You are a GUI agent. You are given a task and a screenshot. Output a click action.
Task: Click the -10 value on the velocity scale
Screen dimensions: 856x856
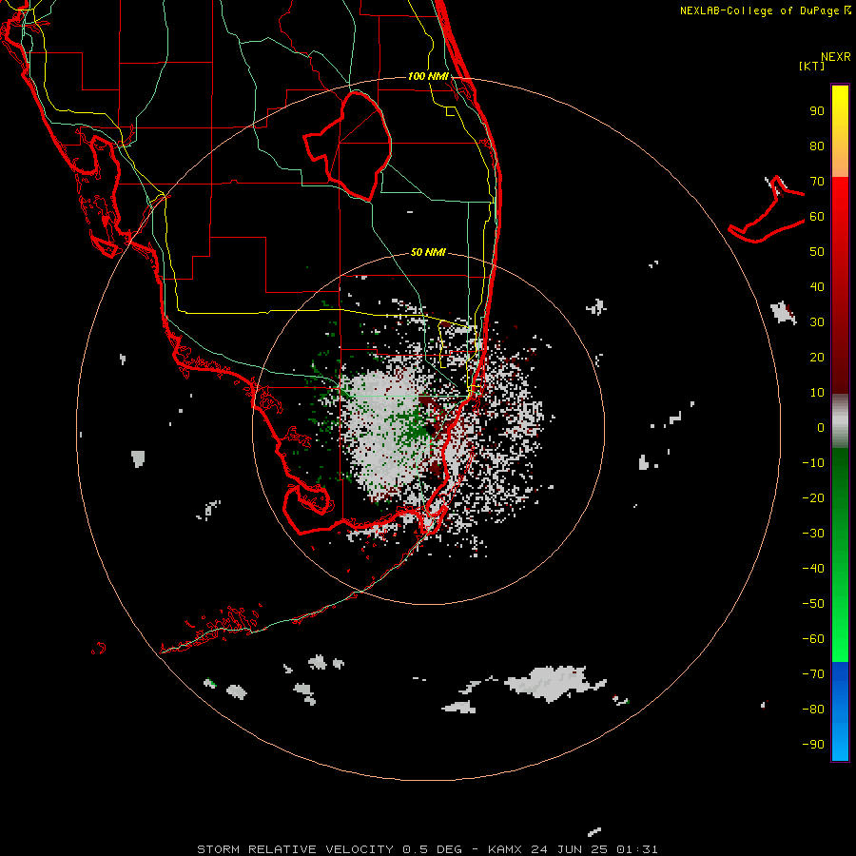point(813,463)
